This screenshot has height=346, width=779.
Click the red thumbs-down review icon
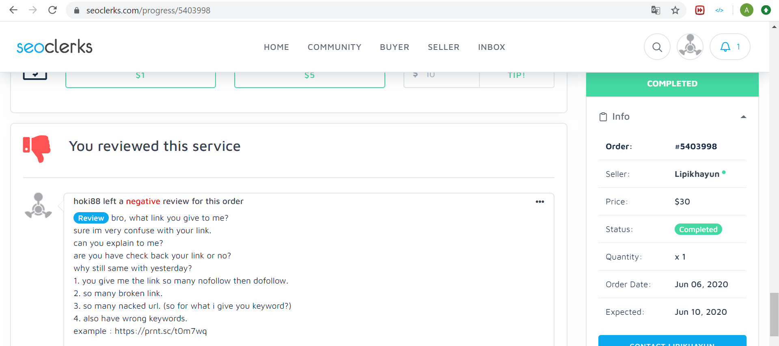(37, 148)
